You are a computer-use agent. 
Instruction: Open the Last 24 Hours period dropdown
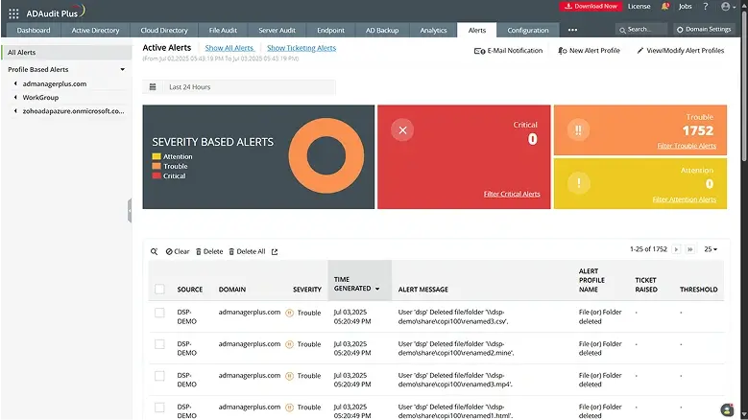249,87
